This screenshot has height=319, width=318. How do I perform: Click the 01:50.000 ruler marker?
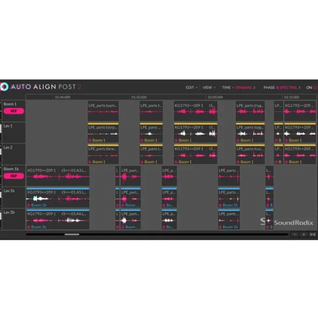click(139, 97)
